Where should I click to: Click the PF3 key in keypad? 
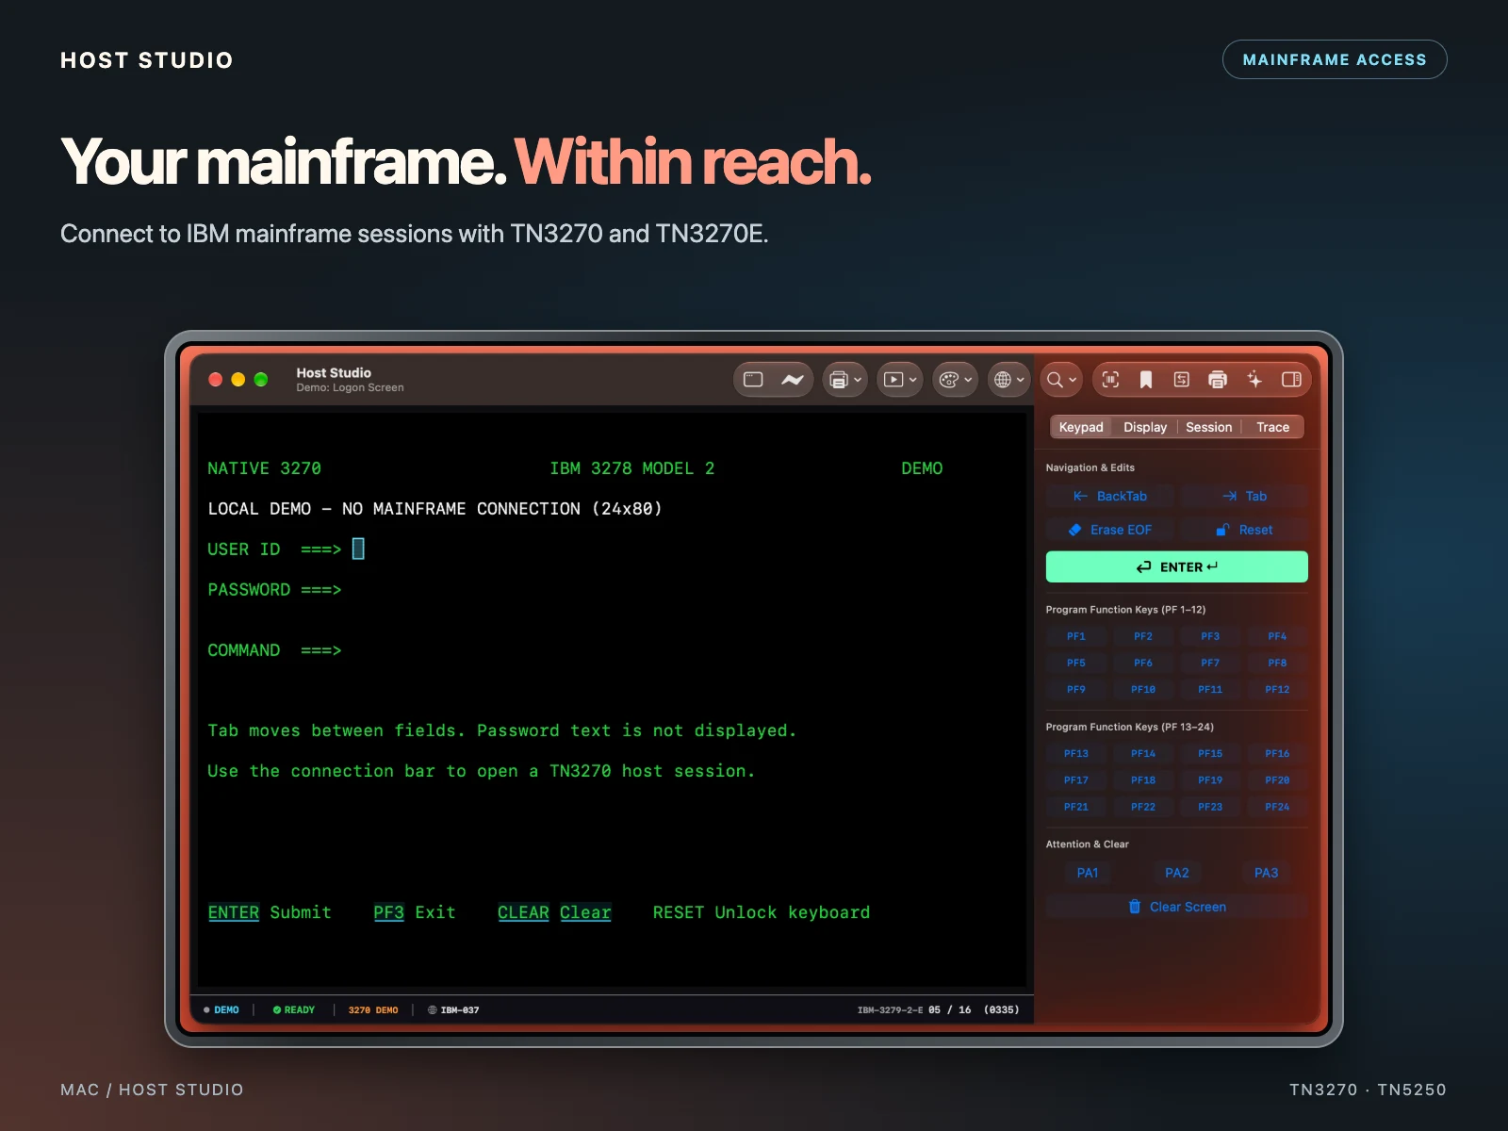1210,636
